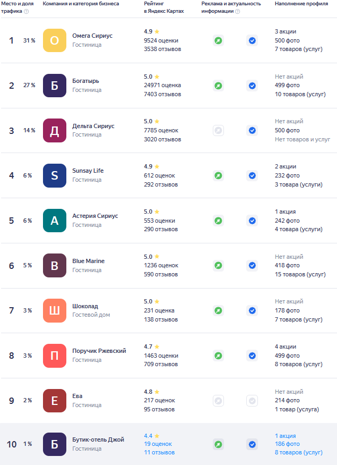Click the help icon next to traffic share header
The height and width of the screenshot is (465, 337).
pos(27,11)
